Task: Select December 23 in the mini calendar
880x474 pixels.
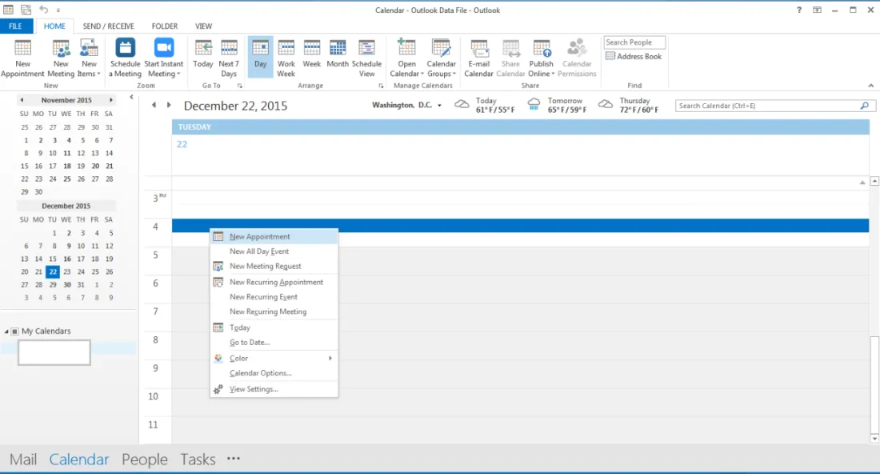Action: tap(66, 271)
